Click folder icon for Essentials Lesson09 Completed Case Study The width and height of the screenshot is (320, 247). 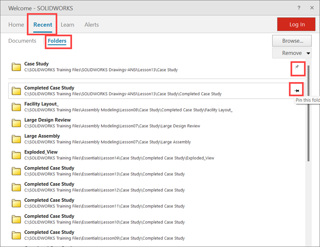tap(16, 235)
